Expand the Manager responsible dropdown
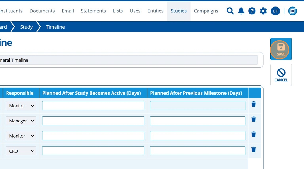This screenshot has width=304, height=169. (x=21, y=121)
